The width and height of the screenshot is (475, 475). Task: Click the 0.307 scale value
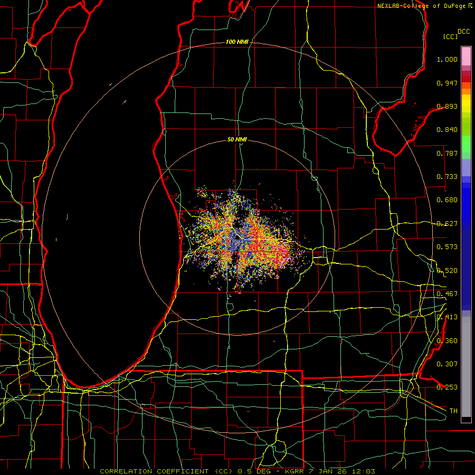447,364
